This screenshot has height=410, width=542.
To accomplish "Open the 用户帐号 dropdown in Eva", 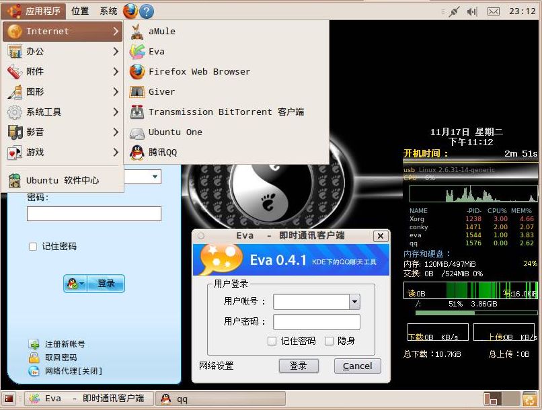I will (354, 302).
